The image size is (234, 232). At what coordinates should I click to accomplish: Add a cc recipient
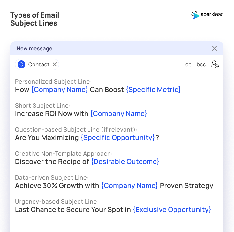tap(188, 64)
